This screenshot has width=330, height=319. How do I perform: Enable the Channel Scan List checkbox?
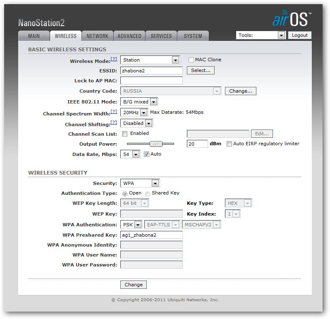coord(125,134)
